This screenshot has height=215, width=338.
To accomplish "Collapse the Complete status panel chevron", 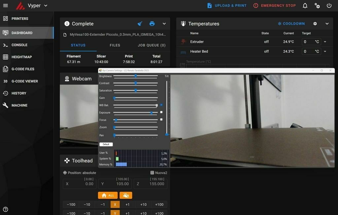I will point(164,24).
